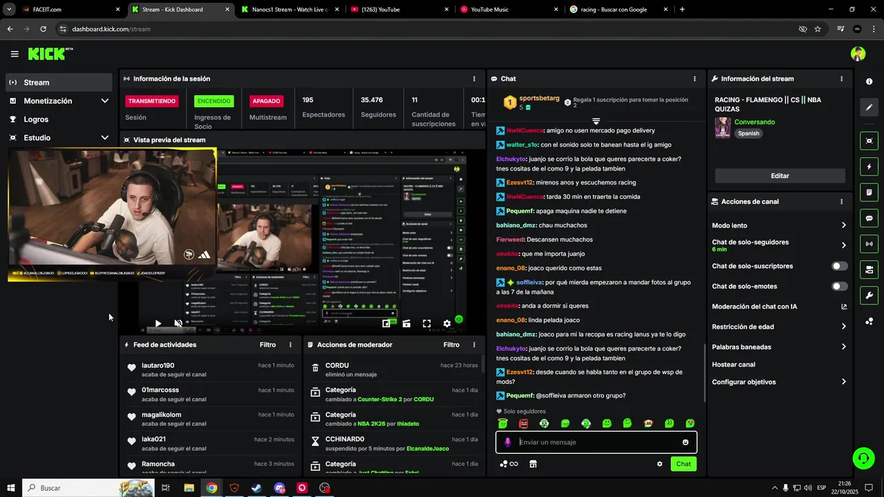Image resolution: width=884 pixels, height=497 pixels.
Task: Click the pencil edit icon in right sidebar
Action: pyautogui.click(x=869, y=107)
